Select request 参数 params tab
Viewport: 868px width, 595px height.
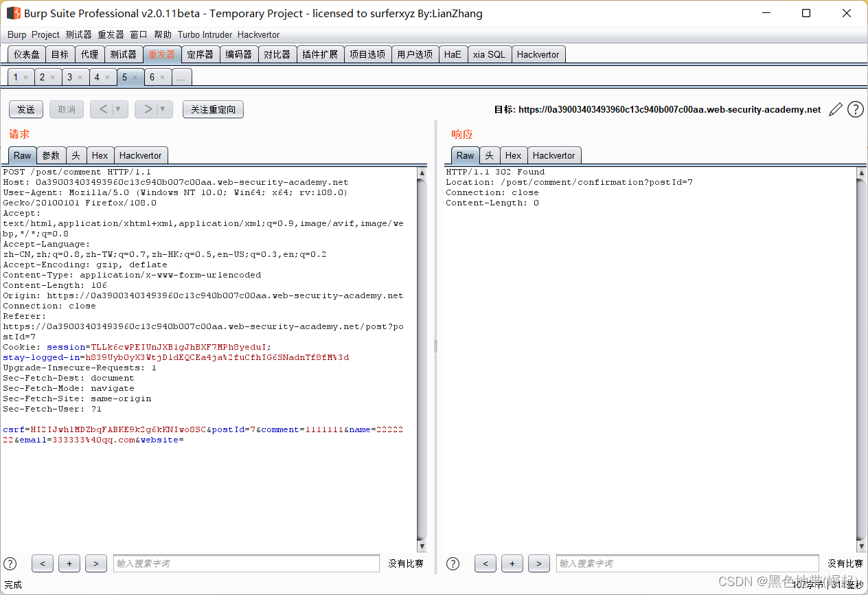52,155
